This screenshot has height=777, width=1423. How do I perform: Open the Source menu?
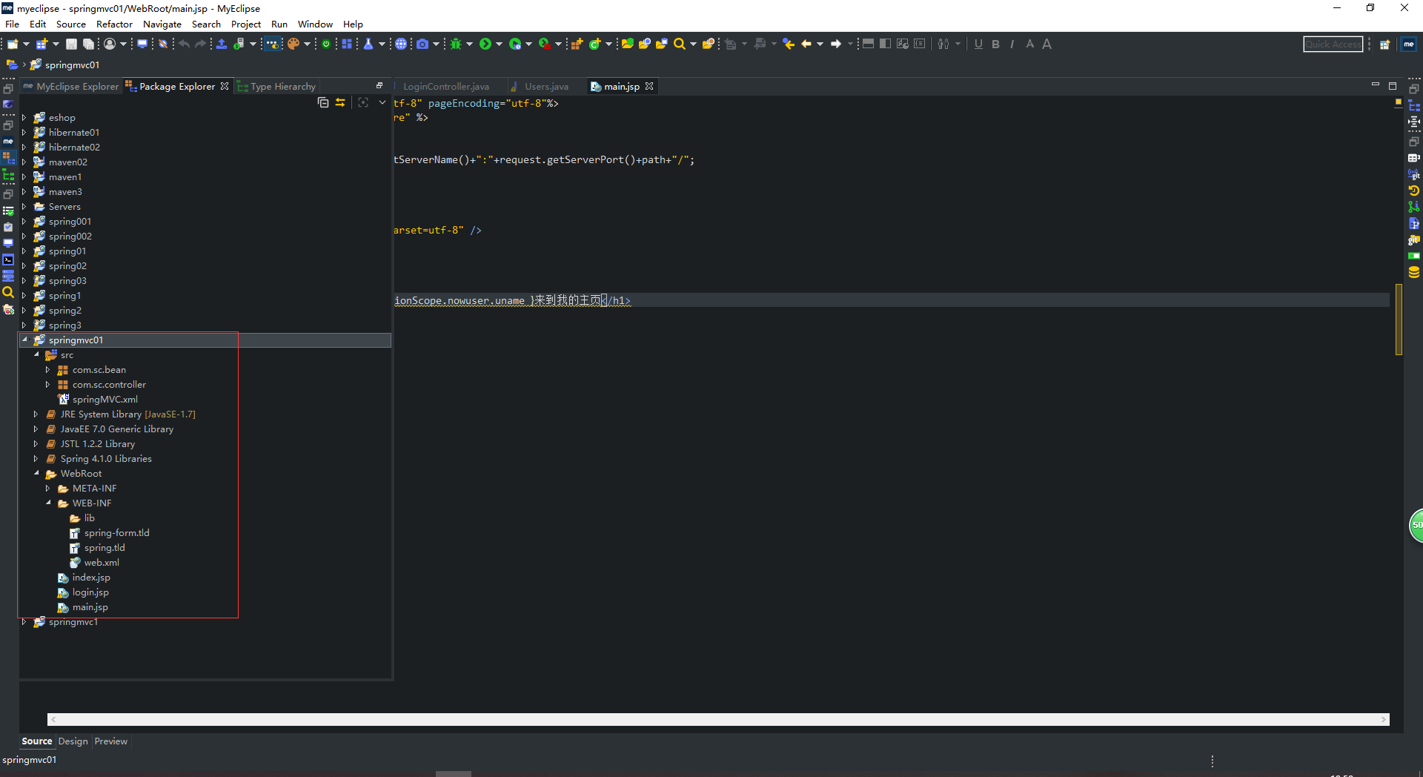pyautogui.click(x=70, y=24)
